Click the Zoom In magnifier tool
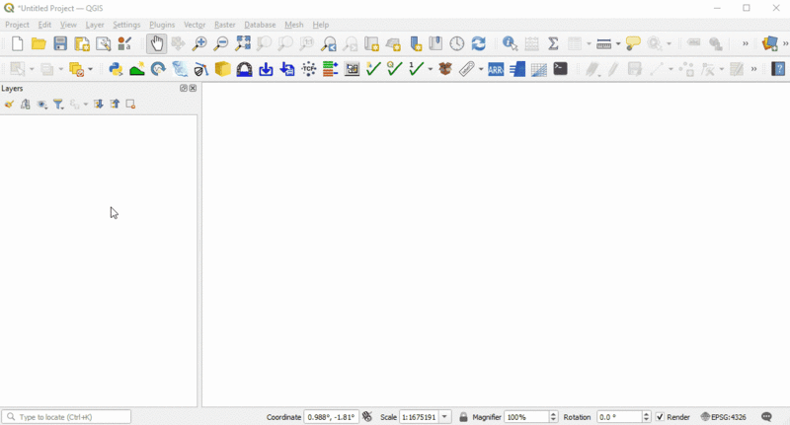This screenshot has height=425, width=790. click(199, 43)
